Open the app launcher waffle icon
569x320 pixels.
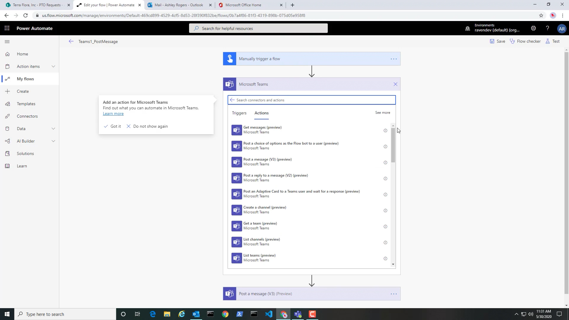click(x=7, y=28)
